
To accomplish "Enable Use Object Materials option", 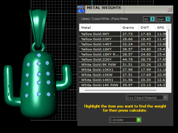I will point(147,98).
